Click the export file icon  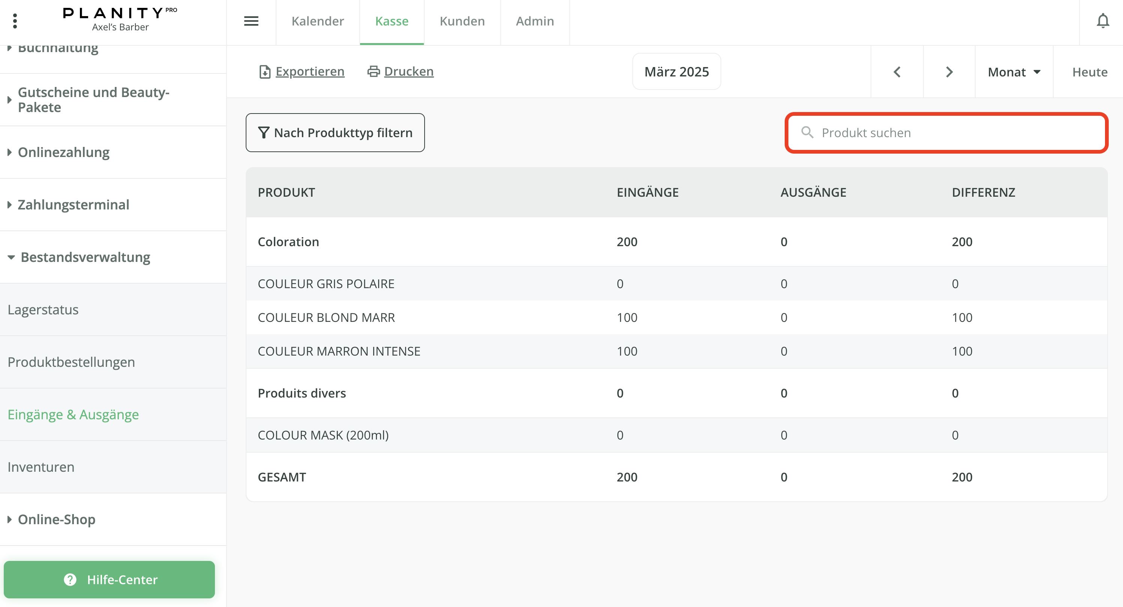tap(264, 72)
